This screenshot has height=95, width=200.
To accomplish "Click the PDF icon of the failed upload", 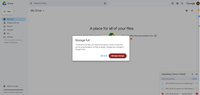I will coord(163,94).
